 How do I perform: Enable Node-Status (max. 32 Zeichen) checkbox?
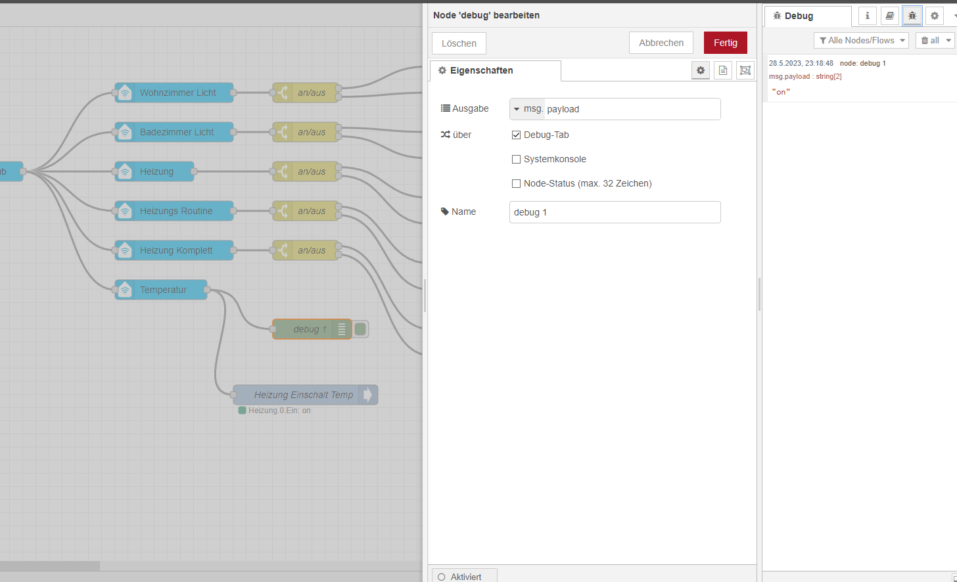click(x=516, y=183)
